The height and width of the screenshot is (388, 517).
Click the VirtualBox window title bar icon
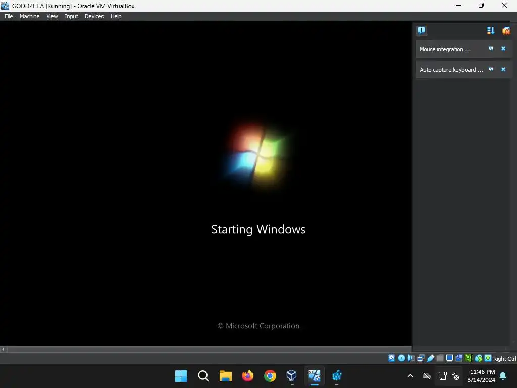click(5, 5)
